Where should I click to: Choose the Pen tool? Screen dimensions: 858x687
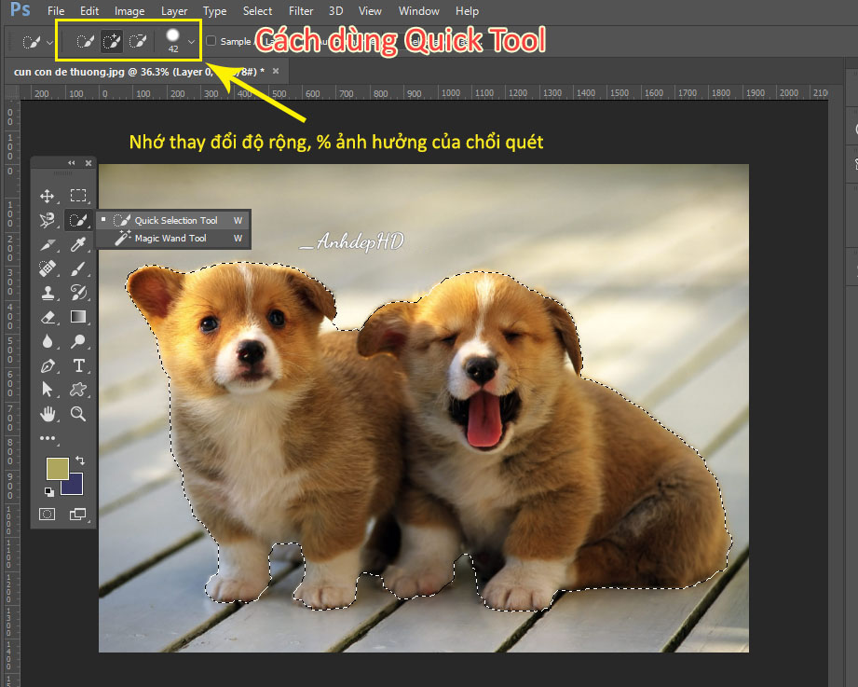coord(48,365)
